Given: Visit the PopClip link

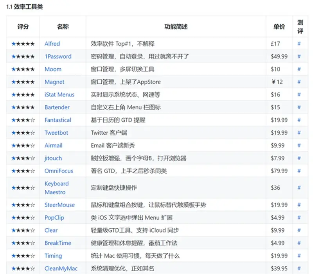Looking at the screenshot, I should (x=54, y=218).
